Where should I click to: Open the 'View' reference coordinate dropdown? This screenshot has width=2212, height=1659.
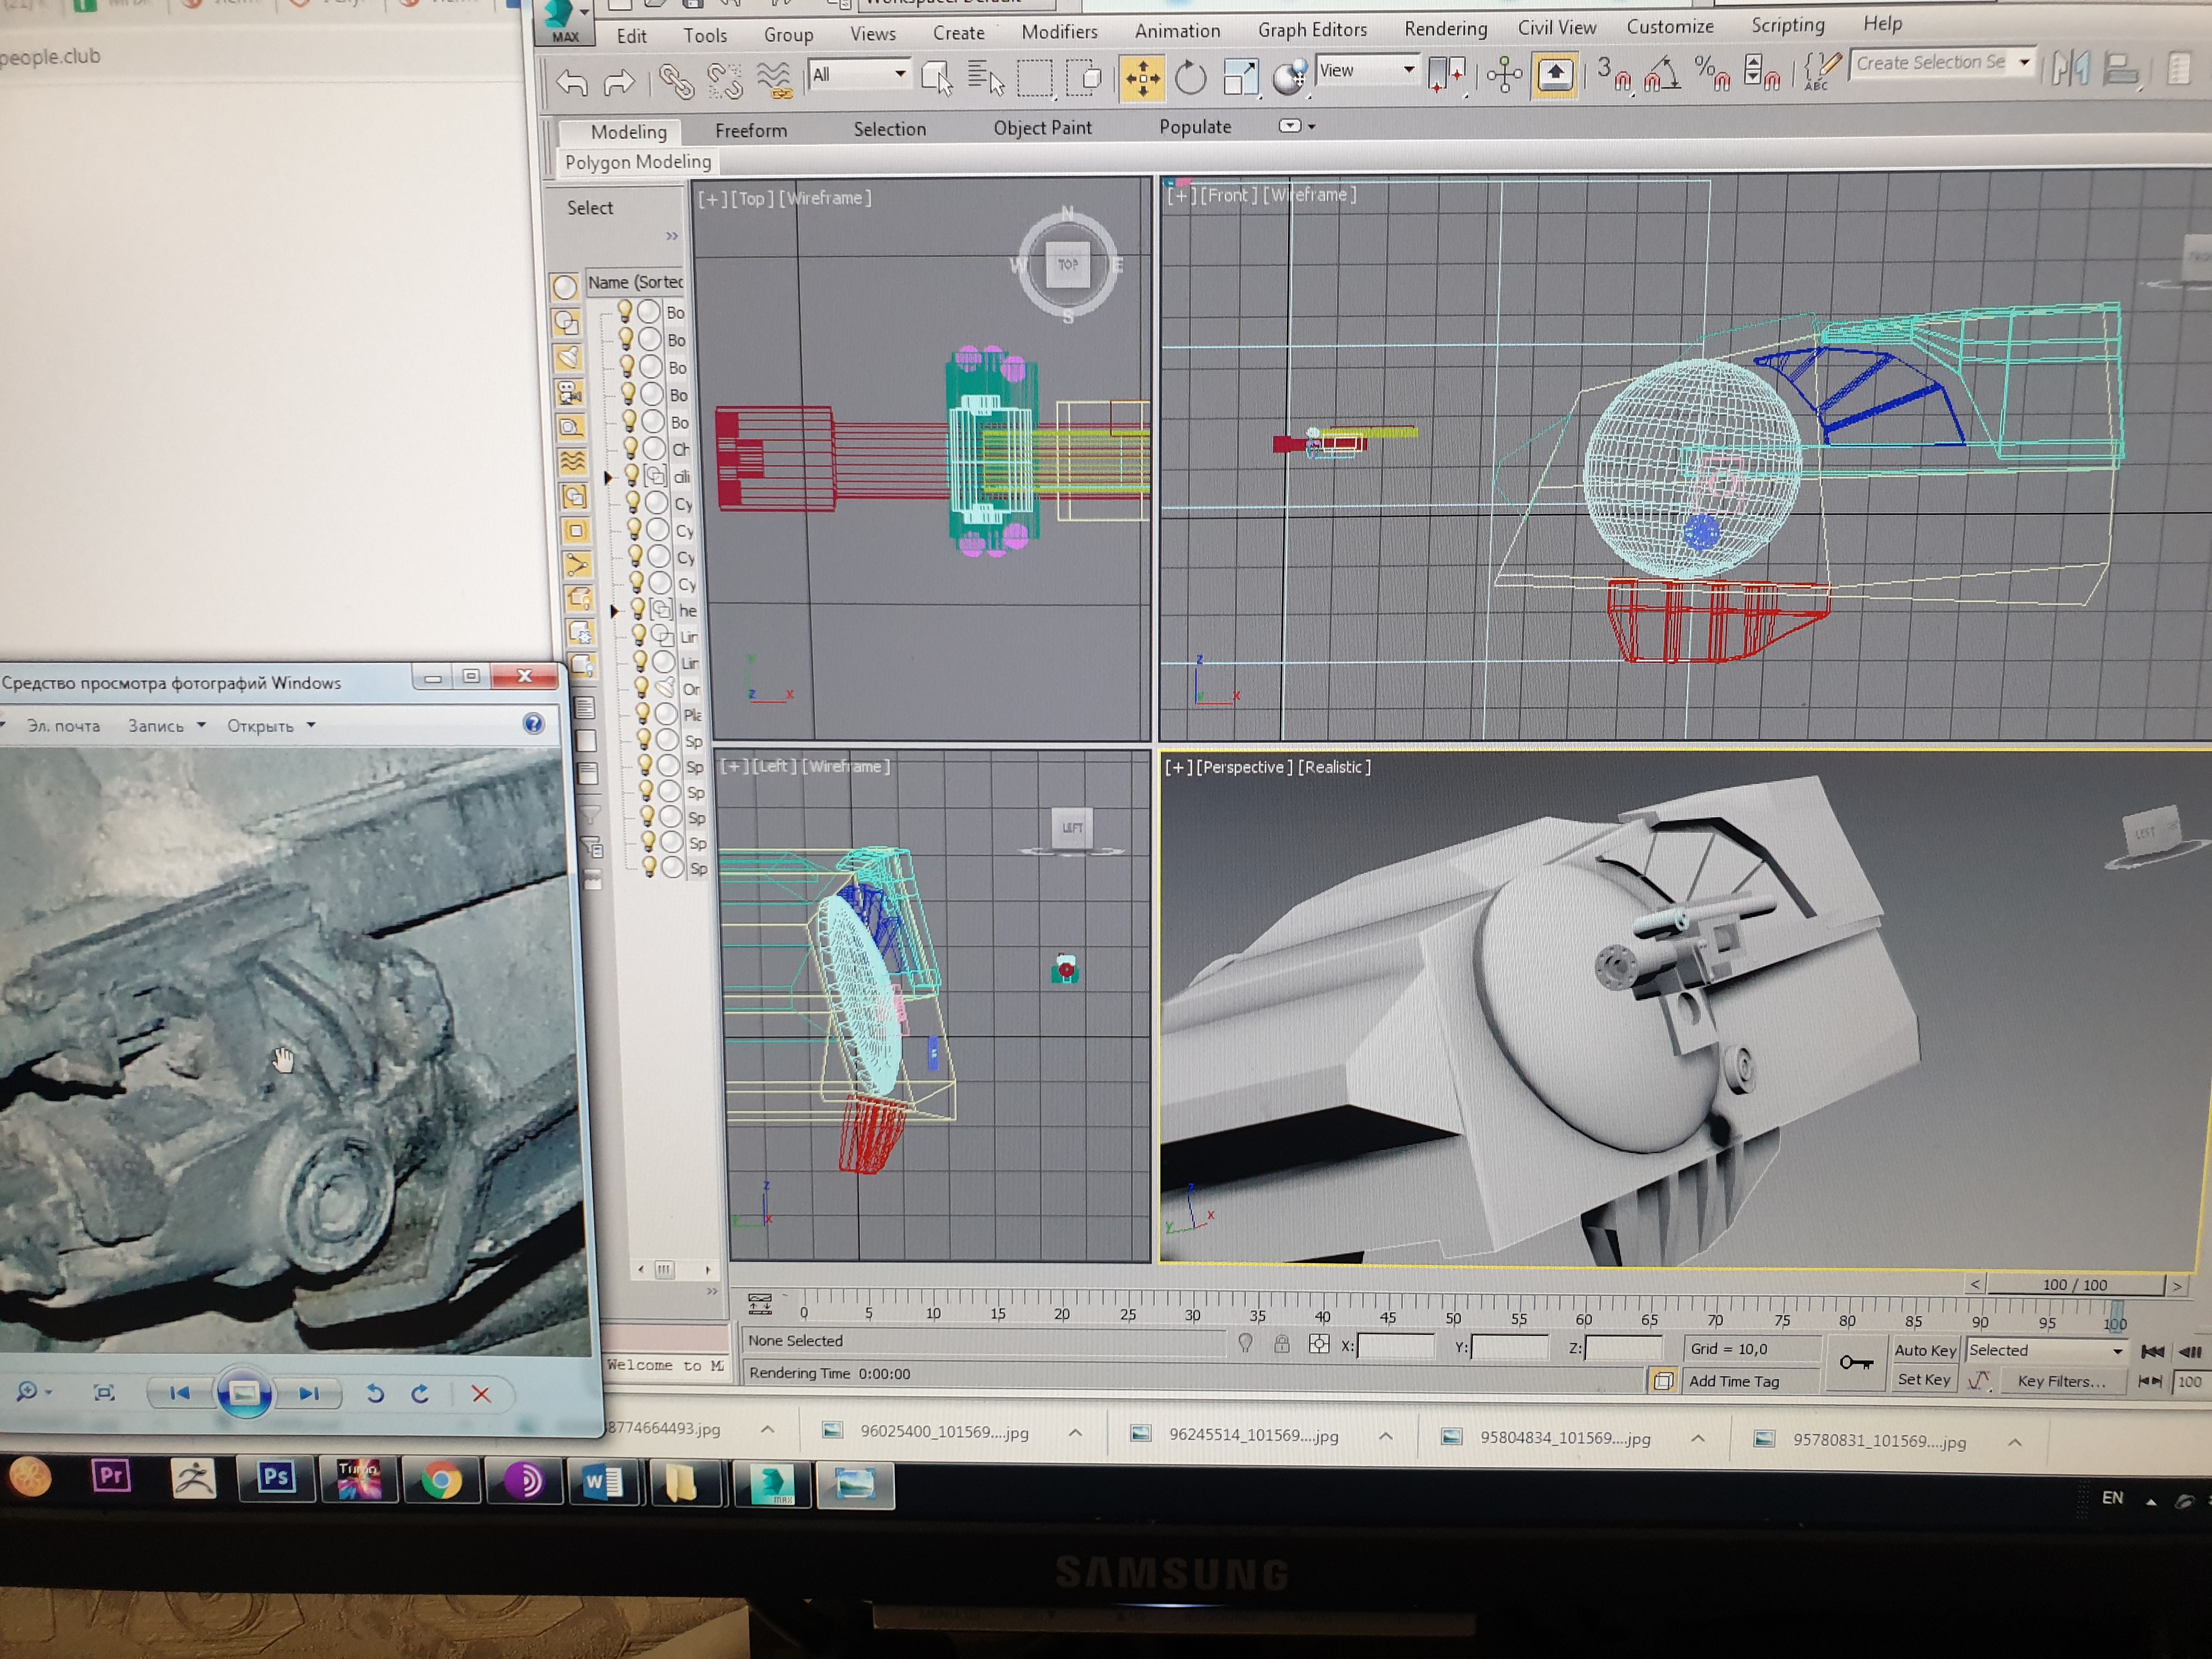1367,70
